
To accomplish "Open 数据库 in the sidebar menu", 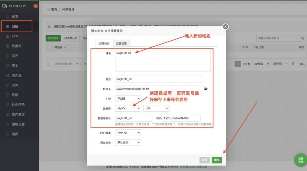I will 19,46.
